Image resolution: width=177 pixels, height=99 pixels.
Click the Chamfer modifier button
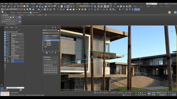click(55, 36)
